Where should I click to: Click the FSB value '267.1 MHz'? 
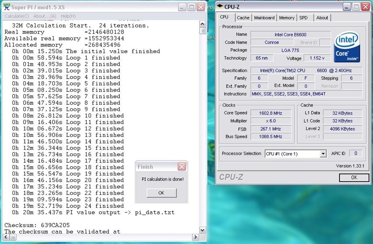point(271,129)
